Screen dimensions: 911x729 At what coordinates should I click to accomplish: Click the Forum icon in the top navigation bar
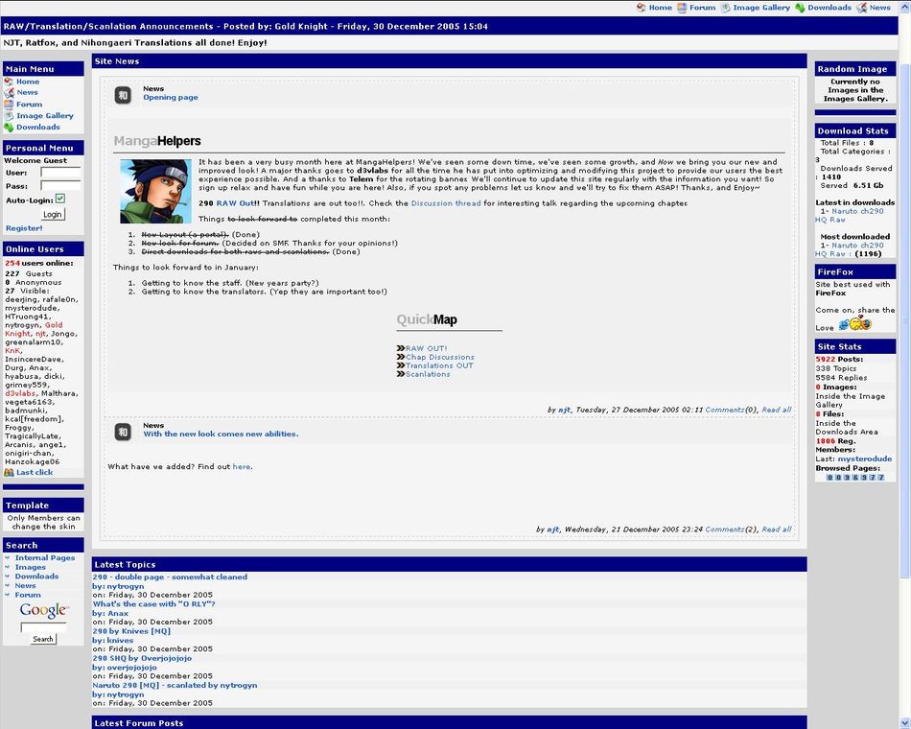tap(681, 8)
